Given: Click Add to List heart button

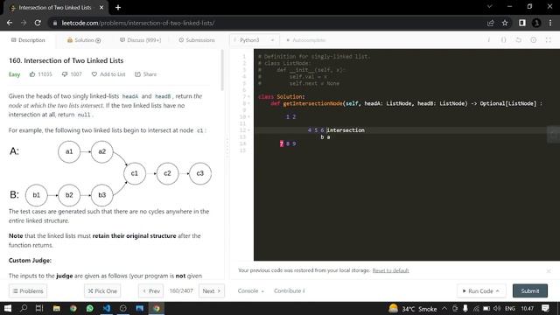Looking at the screenshot, I should (108, 74).
